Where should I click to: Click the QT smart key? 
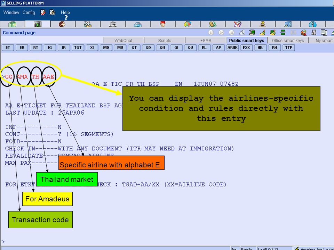point(134,48)
